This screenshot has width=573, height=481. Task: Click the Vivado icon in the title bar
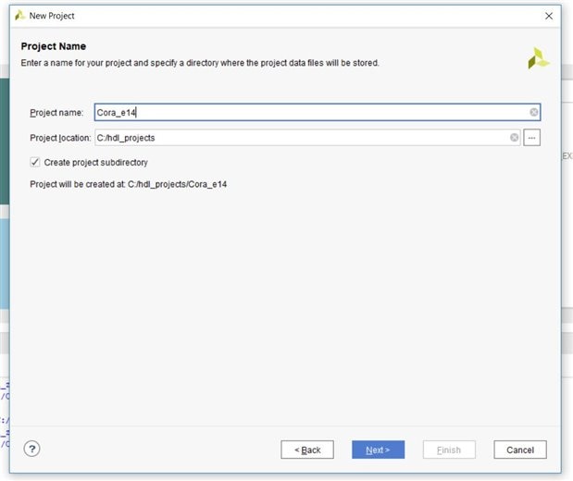[x=19, y=16]
